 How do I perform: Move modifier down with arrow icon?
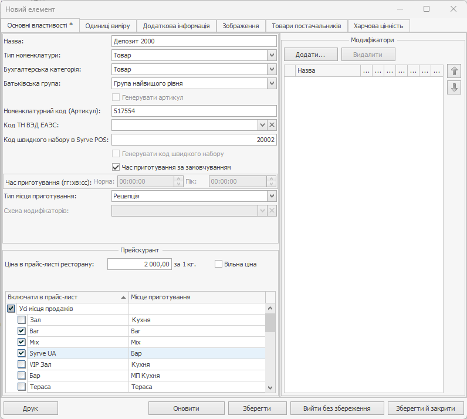454,87
